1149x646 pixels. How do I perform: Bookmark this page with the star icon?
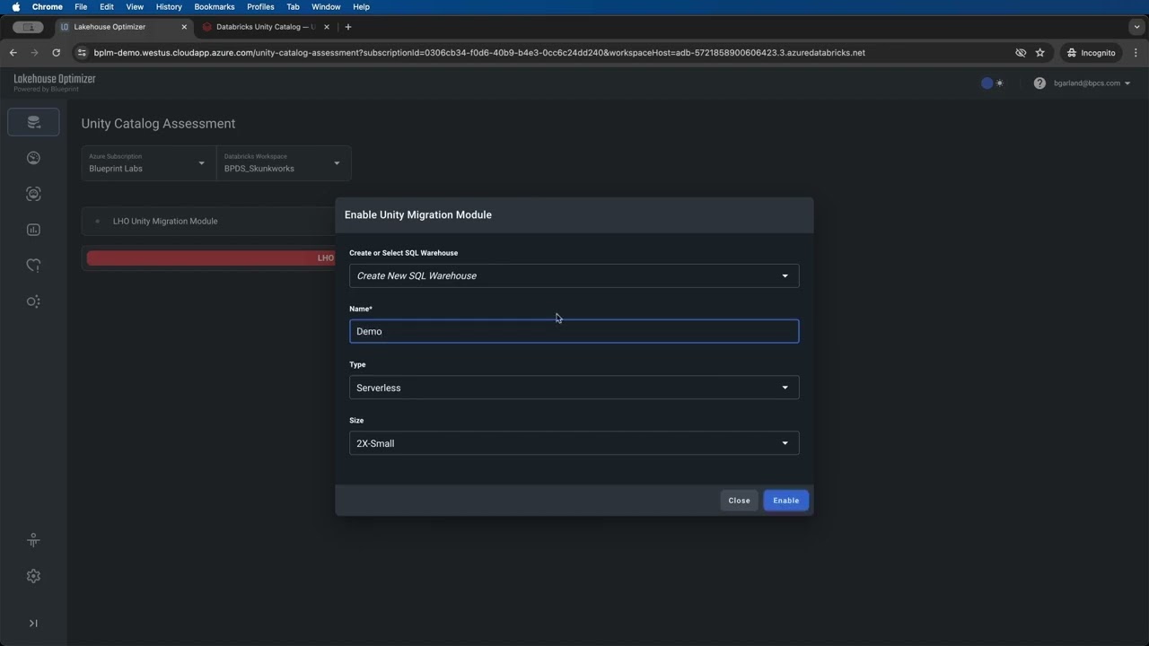(x=1040, y=53)
